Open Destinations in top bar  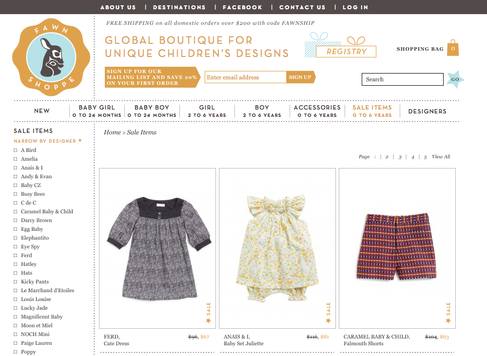[x=179, y=7]
